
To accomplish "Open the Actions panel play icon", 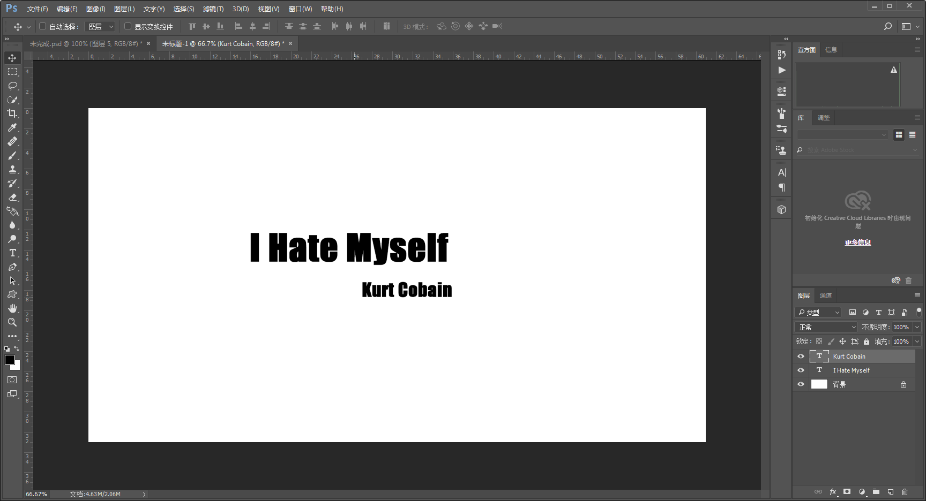I will 782,70.
